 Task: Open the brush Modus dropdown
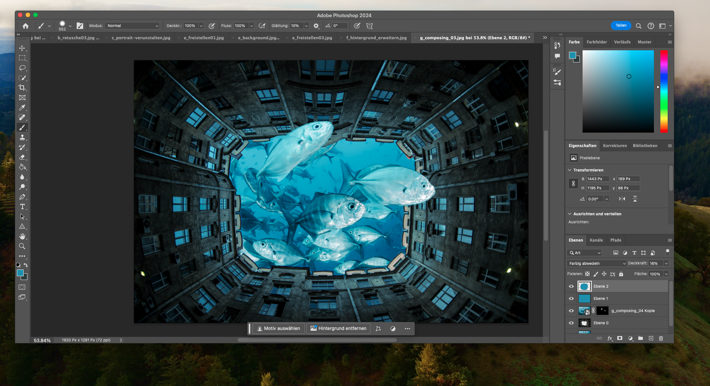tap(132, 26)
